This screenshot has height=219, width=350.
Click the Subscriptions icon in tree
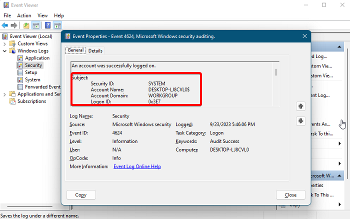click(x=12, y=101)
